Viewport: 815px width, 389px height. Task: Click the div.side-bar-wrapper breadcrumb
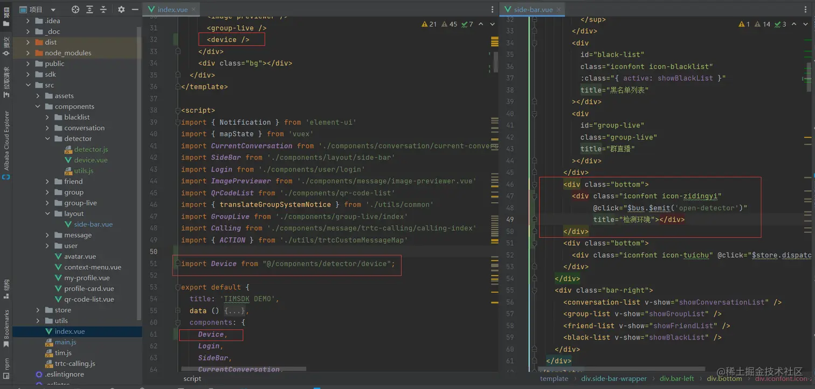614,379
